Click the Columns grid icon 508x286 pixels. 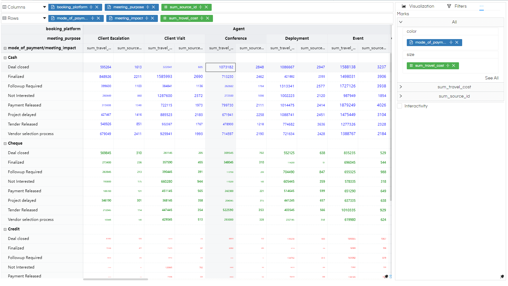pyautogui.click(x=4, y=7)
